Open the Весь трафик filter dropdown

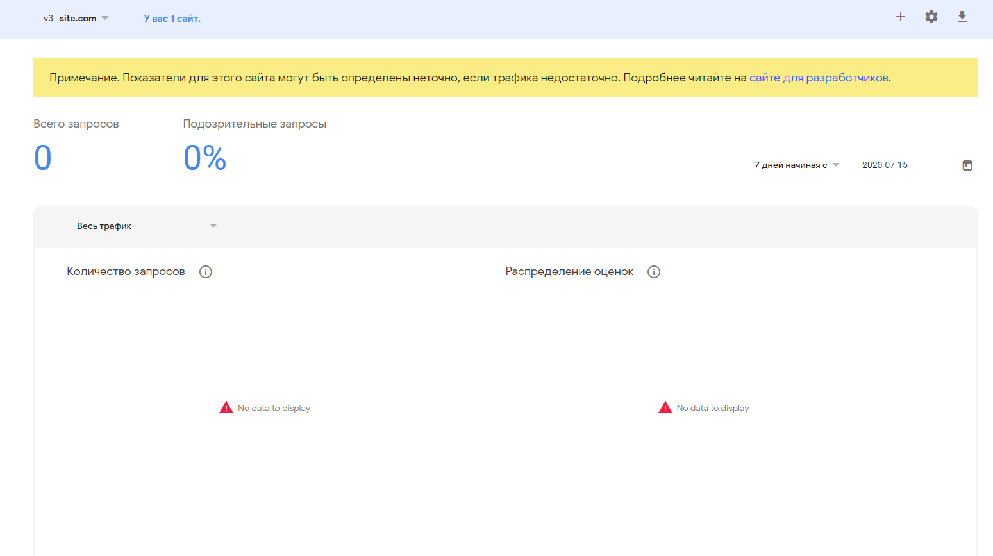pyautogui.click(x=147, y=226)
